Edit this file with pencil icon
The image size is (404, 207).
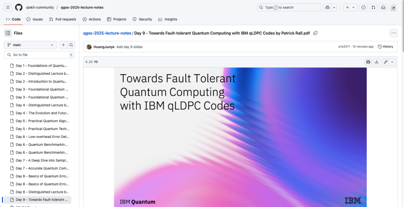tap(385, 62)
